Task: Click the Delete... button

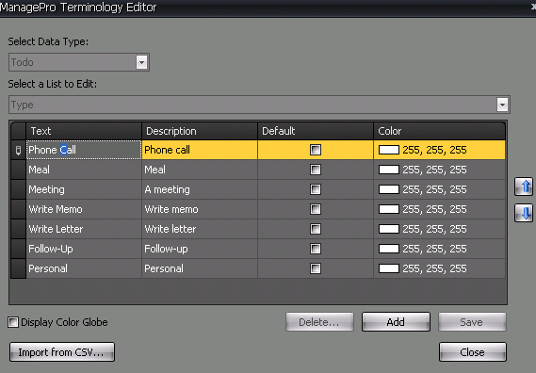Action: [319, 322]
